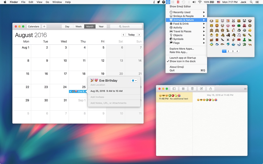Expand Recently Used emoji submenu
The image size is (263, 164).
186,12
